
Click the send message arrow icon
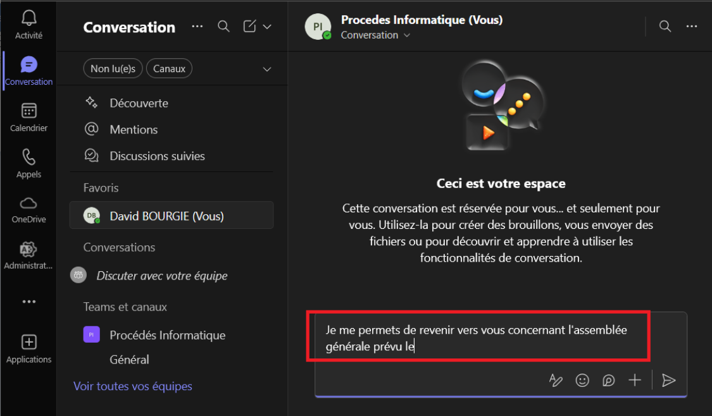[x=668, y=380]
